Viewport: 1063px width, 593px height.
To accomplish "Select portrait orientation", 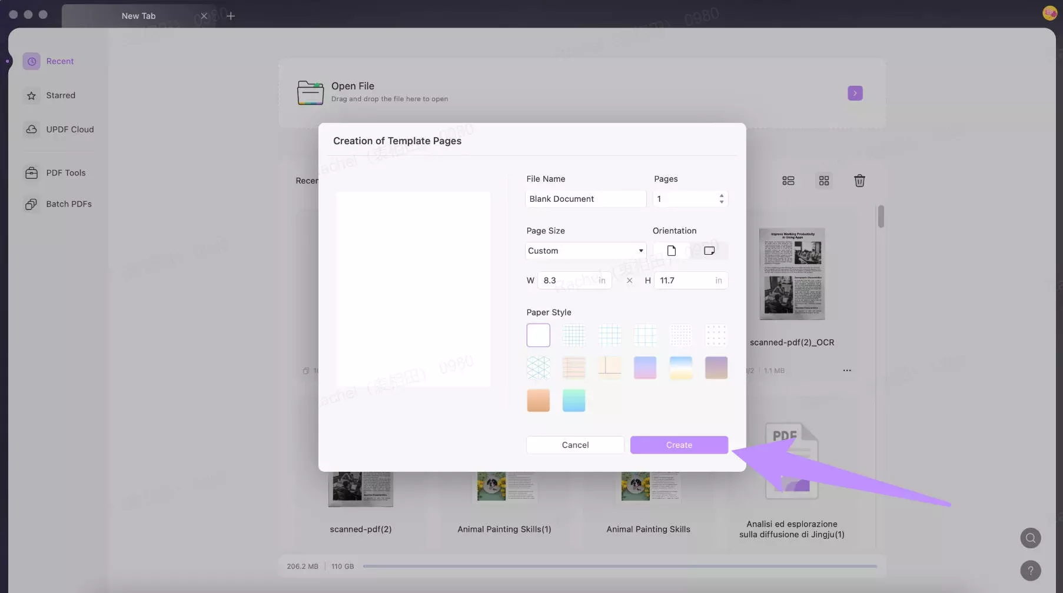I will coord(672,251).
